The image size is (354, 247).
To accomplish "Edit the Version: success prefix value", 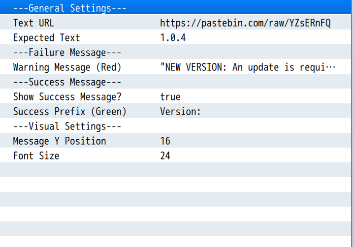I will 180,112.
